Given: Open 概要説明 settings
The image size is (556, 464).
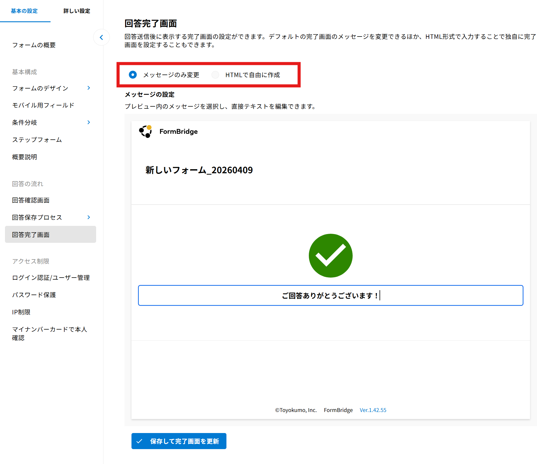Looking at the screenshot, I should click(25, 157).
